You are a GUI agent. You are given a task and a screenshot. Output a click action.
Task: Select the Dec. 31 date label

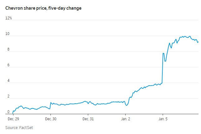click(88, 119)
